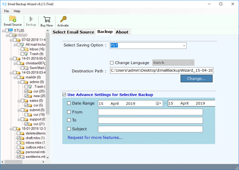
Task: Uncheck Use Advance Settings for Selective Backup
Action: tap(64, 95)
